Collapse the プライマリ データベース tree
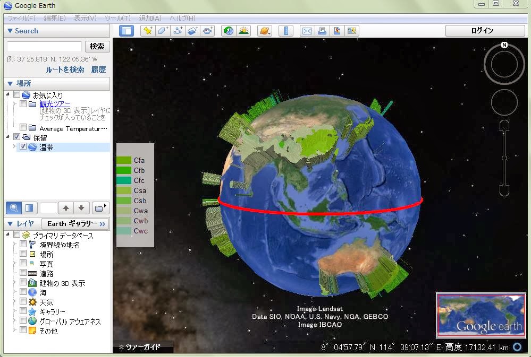The image size is (531, 357). coord(8,234)
